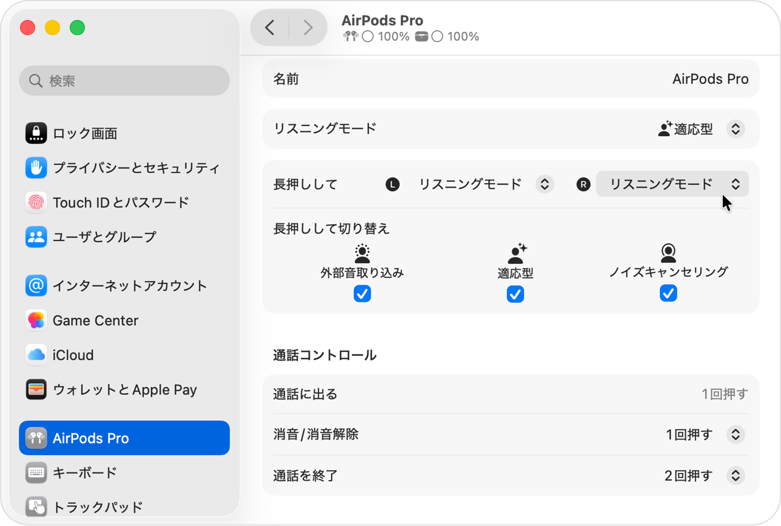
Task: Click the 外部音取り込み mode icon
Action: pyautogui.click(x=362, y=253)
